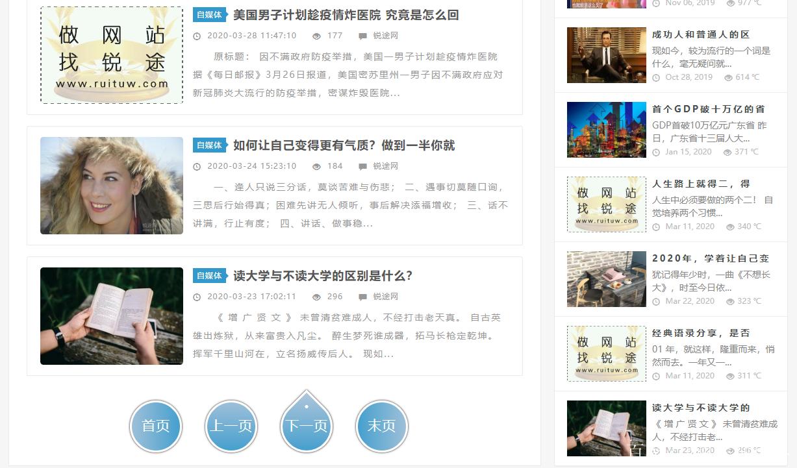Click the 上一页 pagination button
Image resolution: width=797 pixels, height=468 pixels.
tap(231, 426)
